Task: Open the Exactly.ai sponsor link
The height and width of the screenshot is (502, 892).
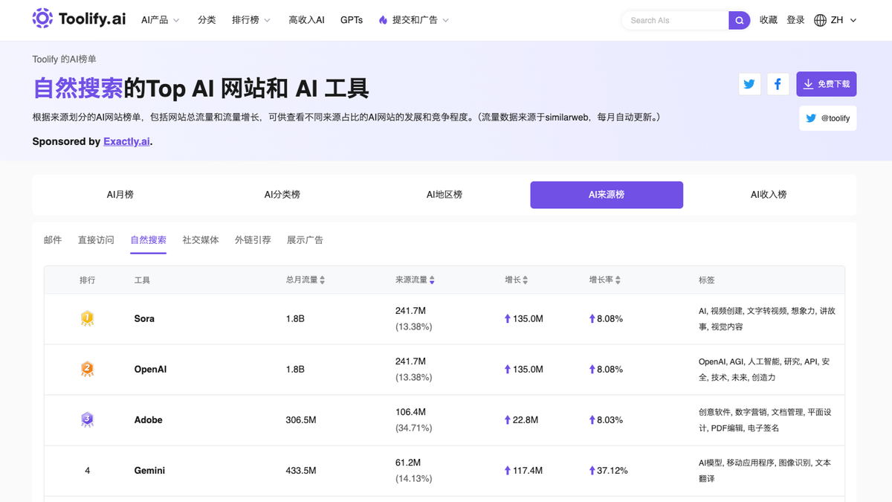Action: pyautogui.click(x=126, y=141)
